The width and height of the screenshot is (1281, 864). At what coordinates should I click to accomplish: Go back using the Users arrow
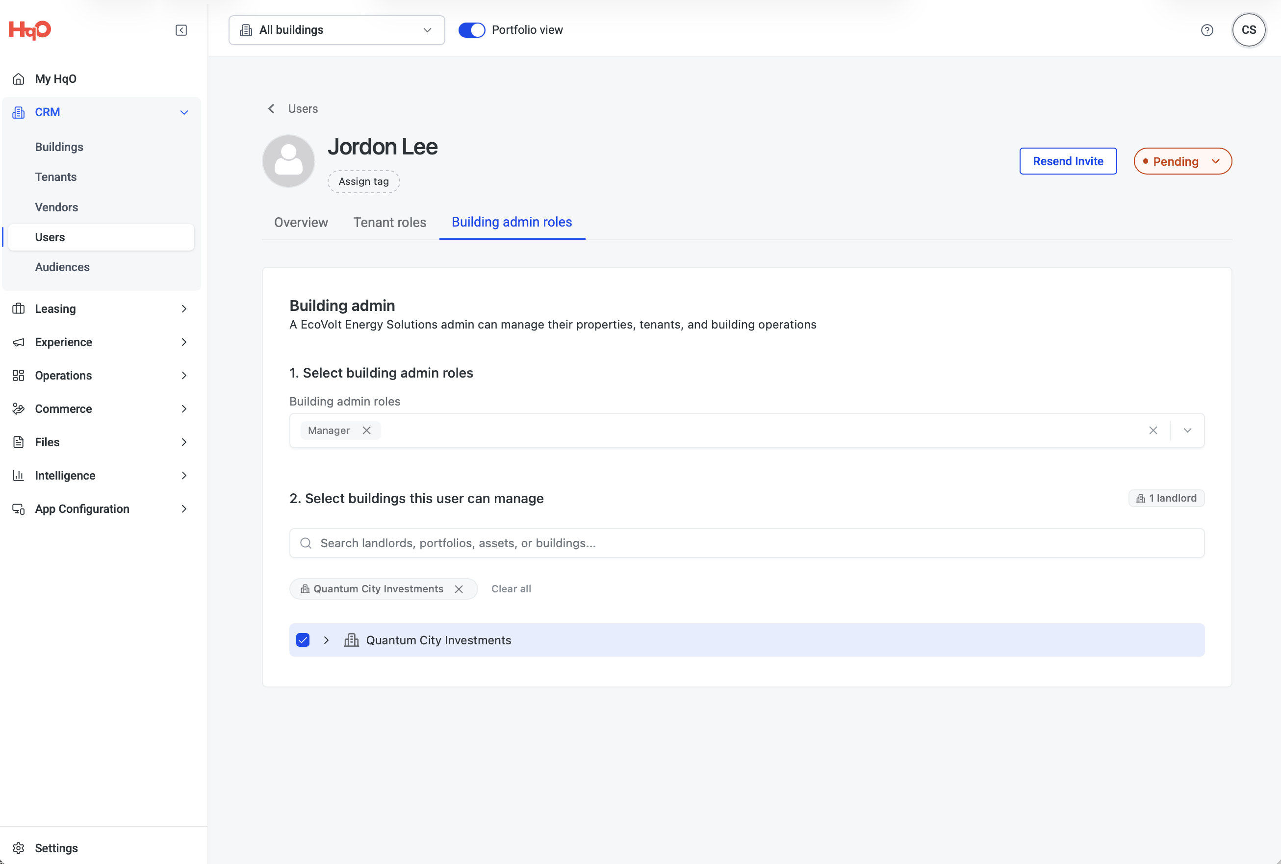[x=271, y=108]
